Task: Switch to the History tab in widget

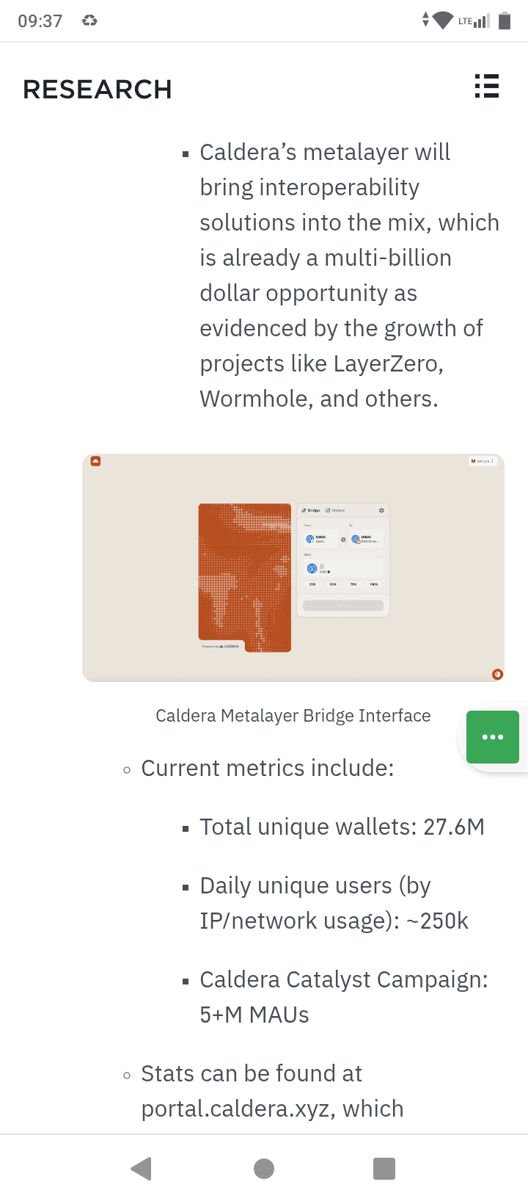Action: [x=335, y=510]
